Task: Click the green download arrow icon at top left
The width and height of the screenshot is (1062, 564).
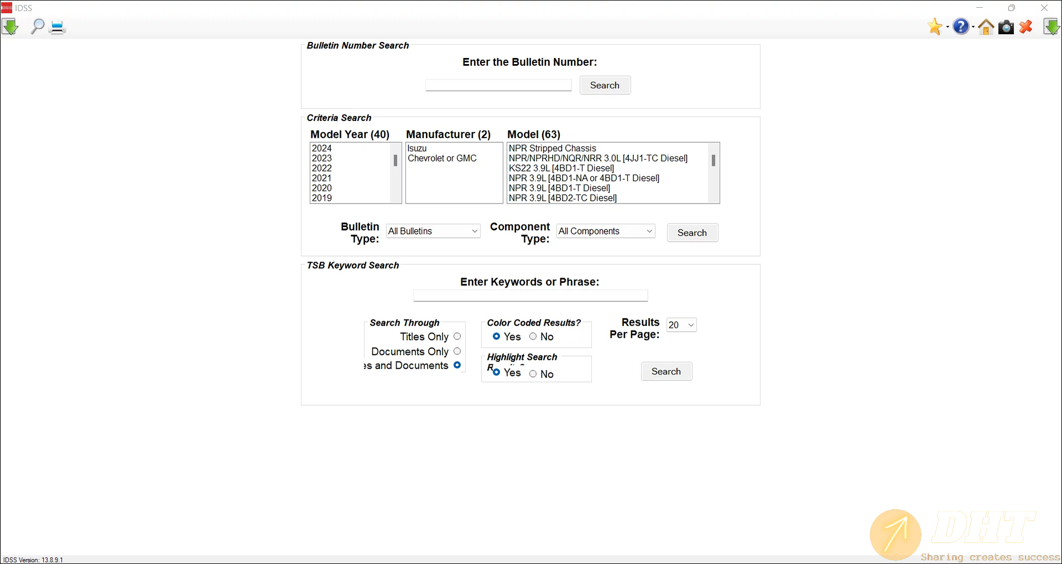Action: tap(10, 27)
